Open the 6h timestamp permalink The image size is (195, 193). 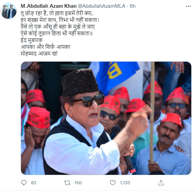click(x=132, y=6)
